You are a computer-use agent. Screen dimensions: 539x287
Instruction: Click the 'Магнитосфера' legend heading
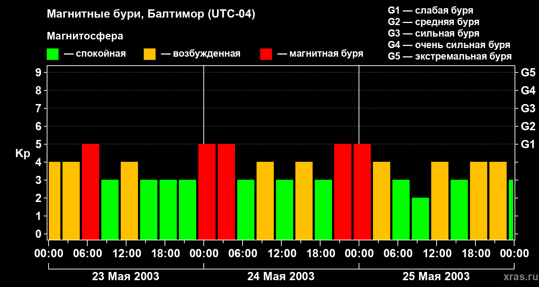(85, 36)
